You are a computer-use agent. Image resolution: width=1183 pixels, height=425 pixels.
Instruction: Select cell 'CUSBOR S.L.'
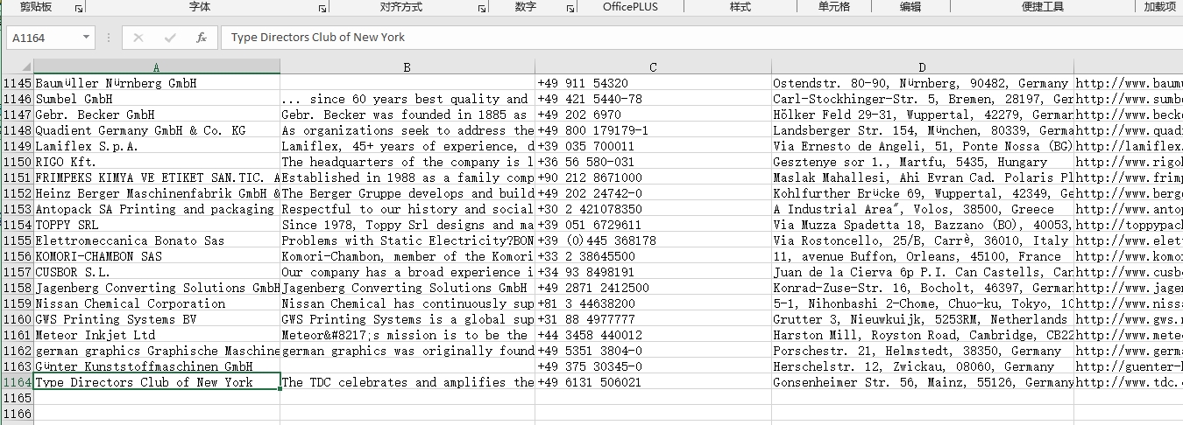[x=157, y=272]
